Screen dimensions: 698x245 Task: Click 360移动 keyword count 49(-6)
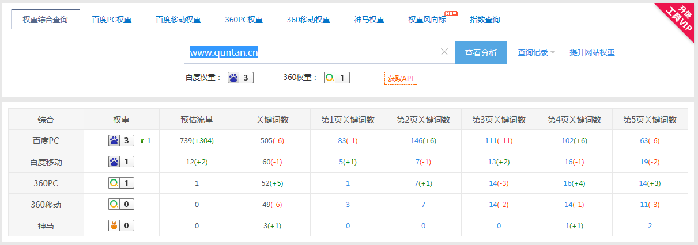[272, 205]
